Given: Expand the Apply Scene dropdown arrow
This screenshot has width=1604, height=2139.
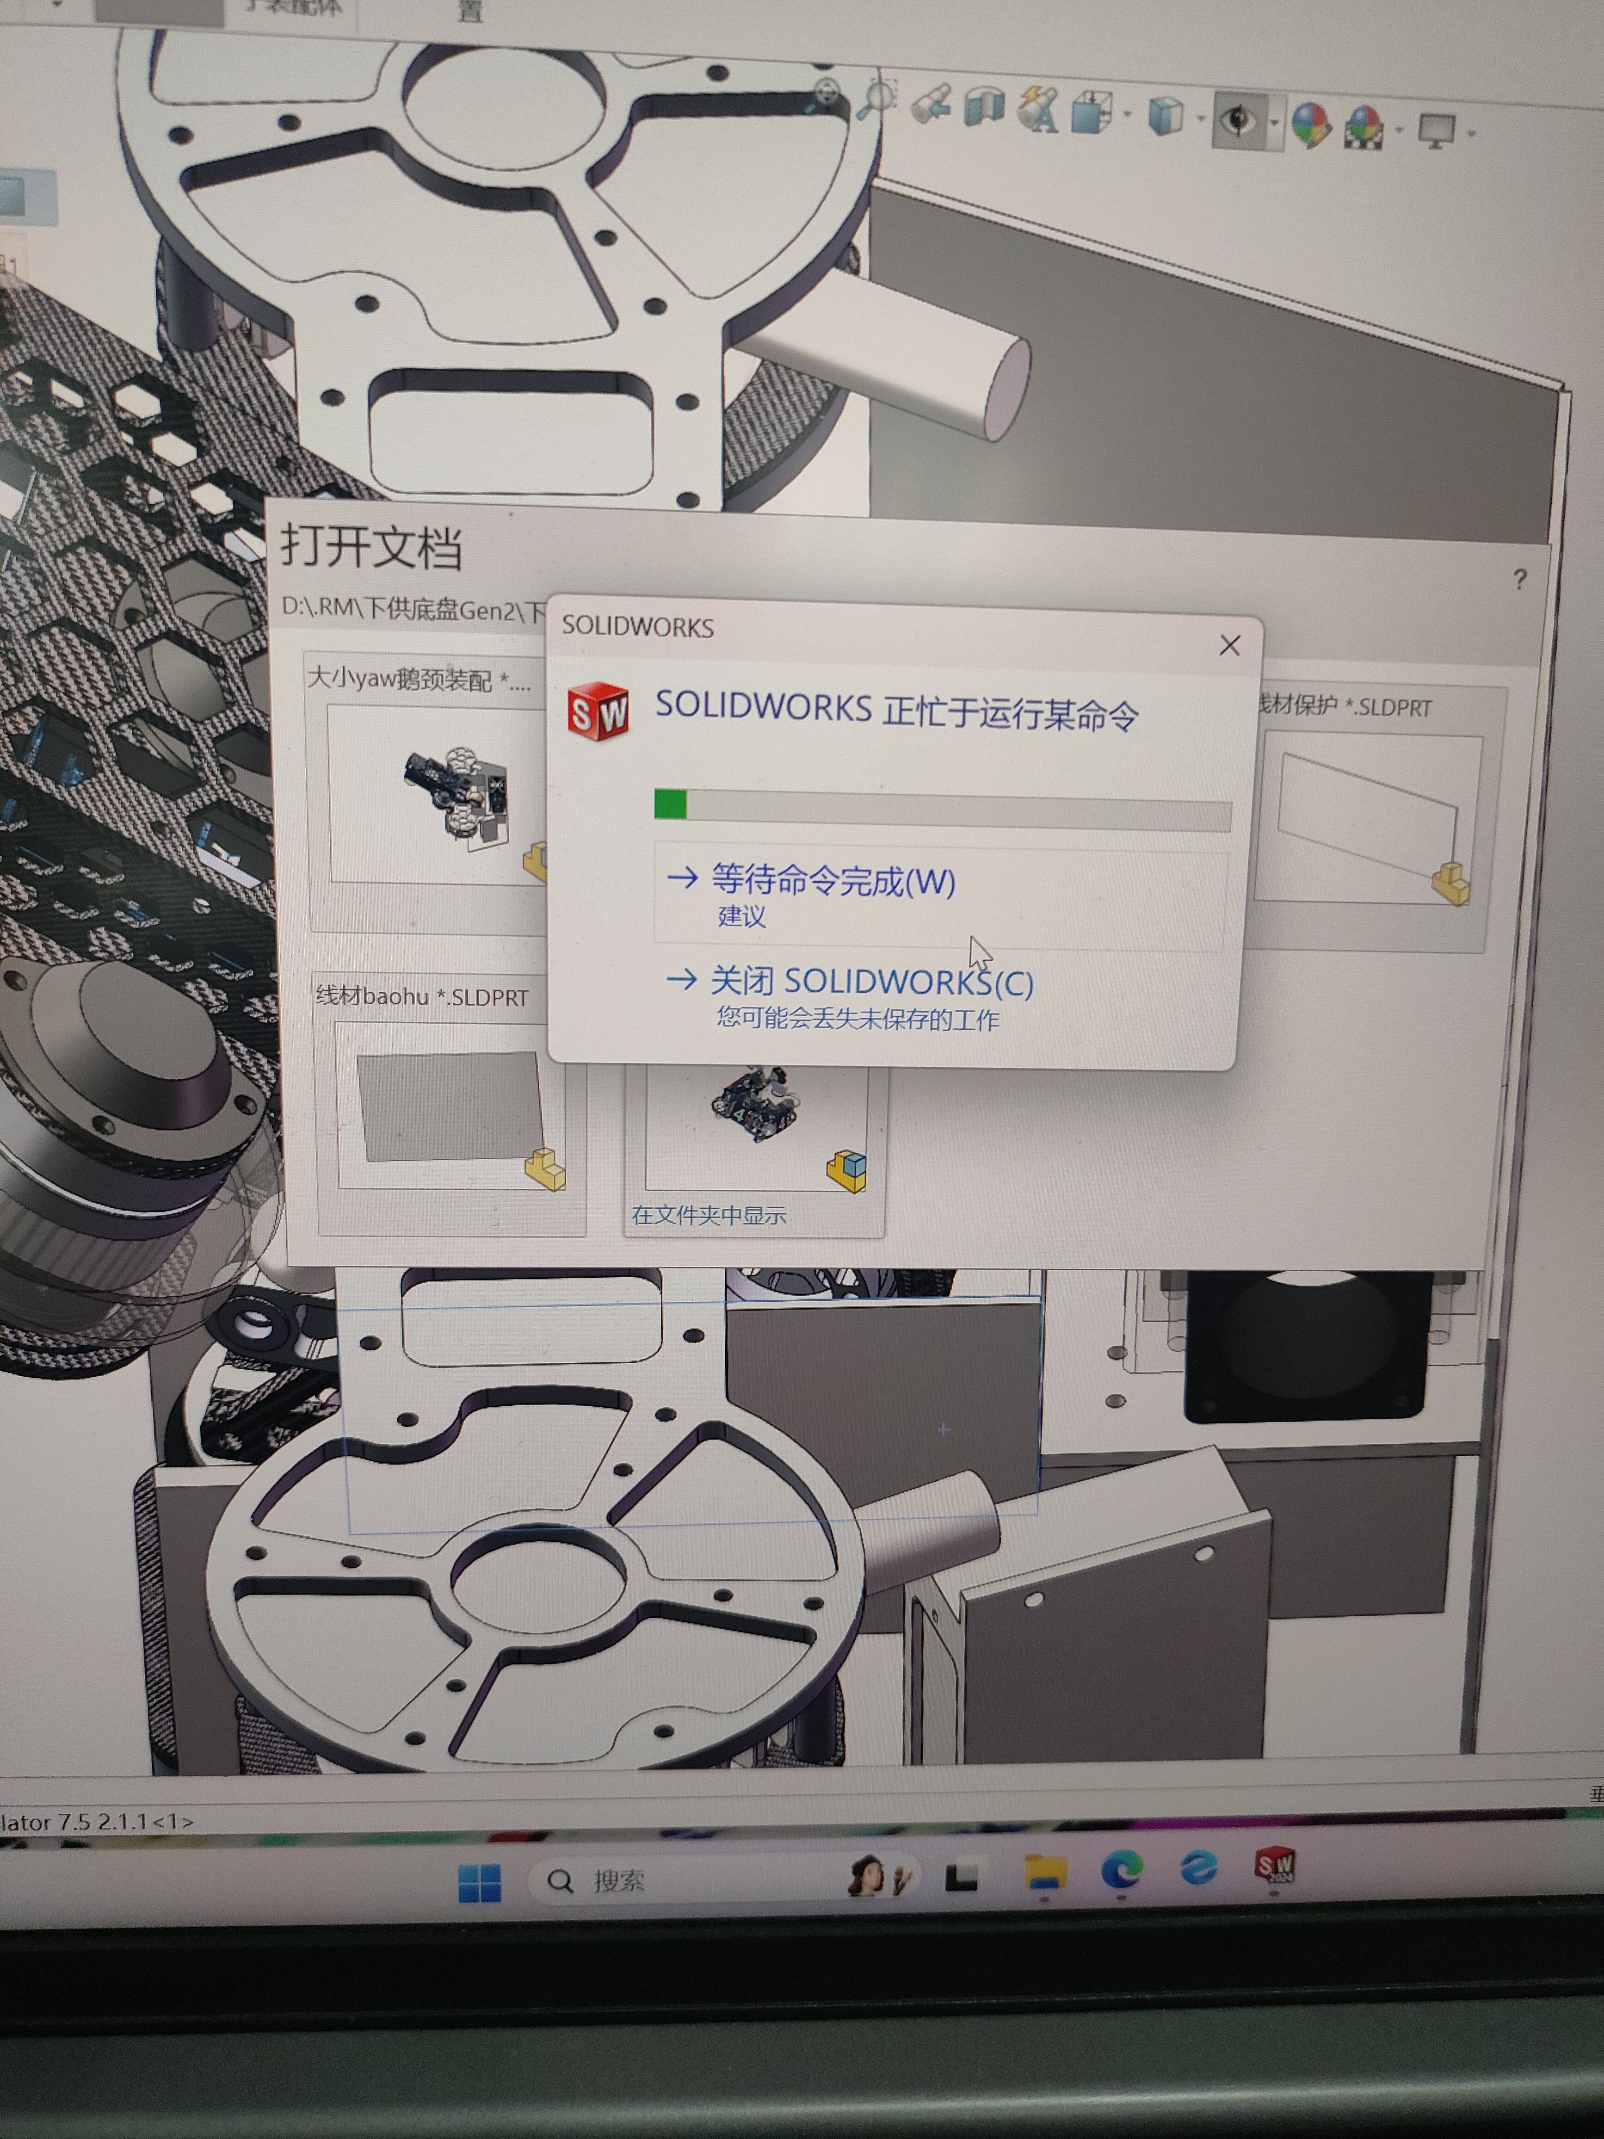Looking at the screenshot, I should click(x=1399, y=130).
